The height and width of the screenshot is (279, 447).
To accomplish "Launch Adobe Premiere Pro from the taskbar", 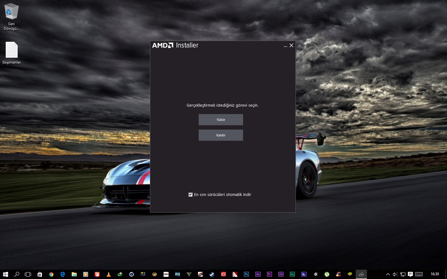I will [269, 274].
